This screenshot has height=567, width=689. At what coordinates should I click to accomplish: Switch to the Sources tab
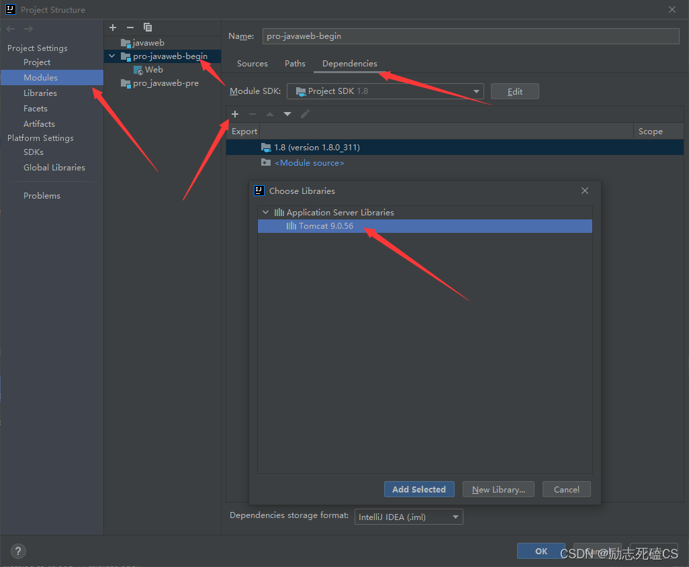[252, 64]
